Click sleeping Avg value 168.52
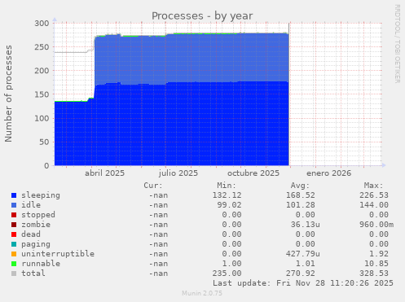405x302 pixels. point(301,195)
